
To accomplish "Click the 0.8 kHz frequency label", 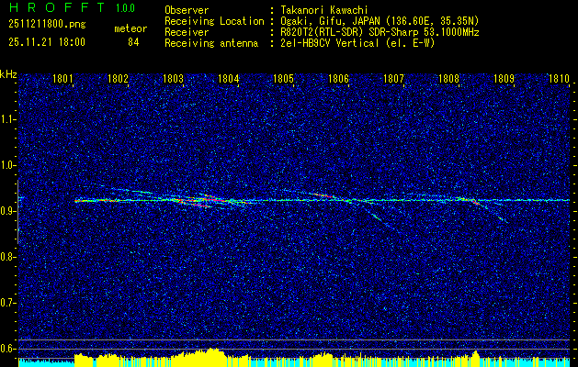I will click(x=8, y=257).
